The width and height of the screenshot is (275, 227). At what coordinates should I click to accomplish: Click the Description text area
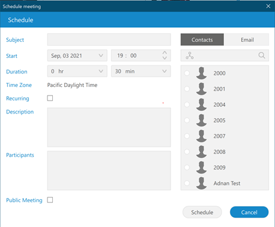pyautogui.click(x=109, y=127)
